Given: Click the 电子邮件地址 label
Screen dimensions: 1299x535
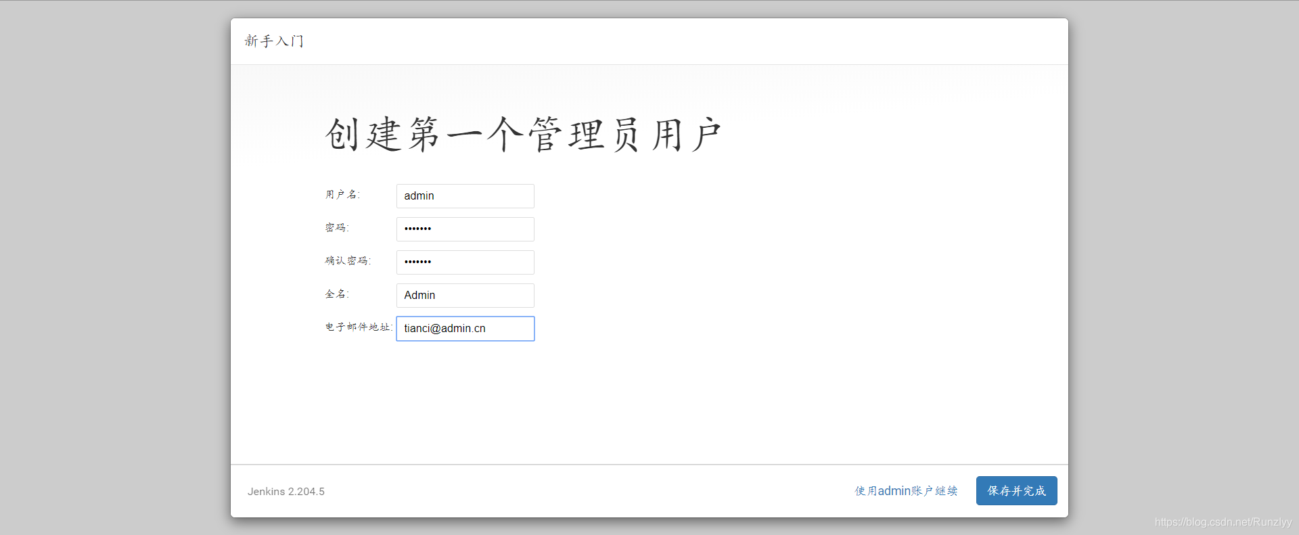Looking at the screenshot, I should pos(359,327).
